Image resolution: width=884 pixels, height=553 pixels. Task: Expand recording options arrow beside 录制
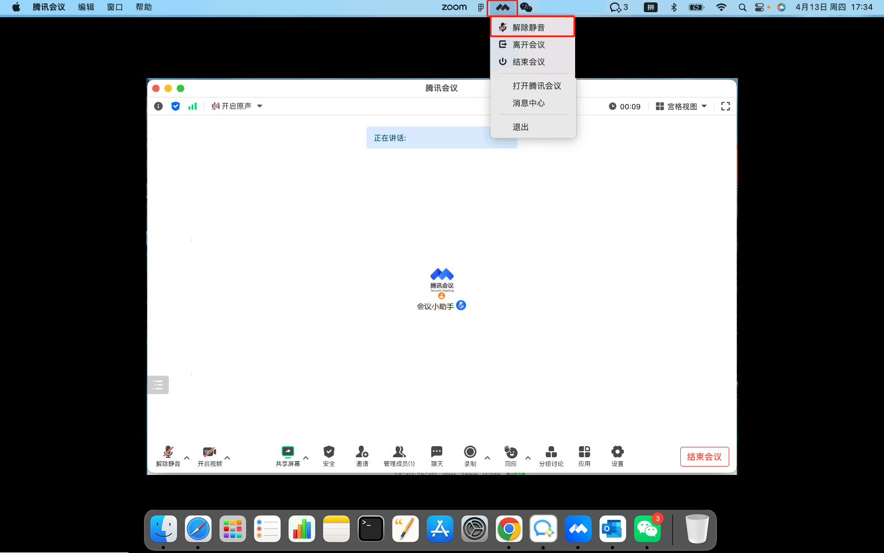[x=488, y=458]
